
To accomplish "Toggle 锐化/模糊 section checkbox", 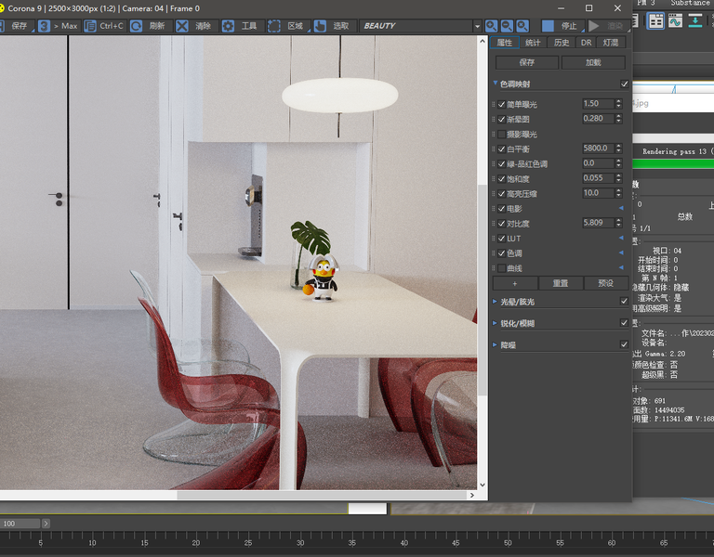I will click(625, 323).
